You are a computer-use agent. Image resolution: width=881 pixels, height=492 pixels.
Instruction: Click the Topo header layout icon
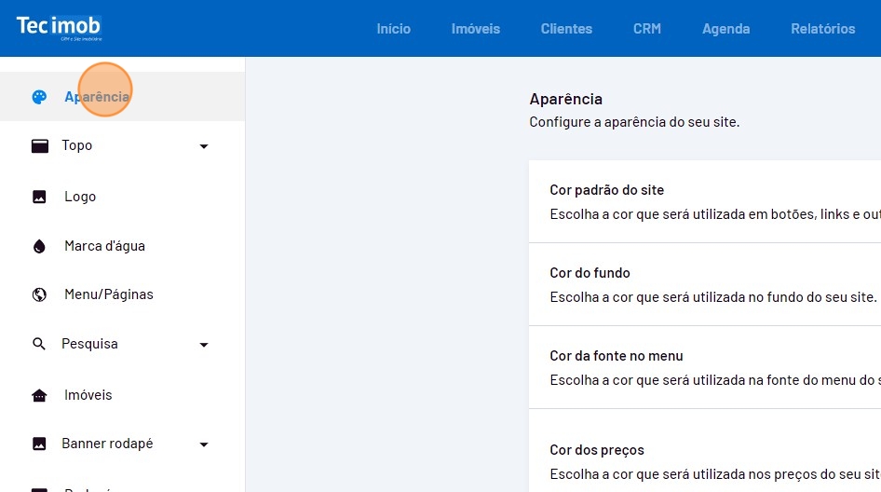point(39,146)
